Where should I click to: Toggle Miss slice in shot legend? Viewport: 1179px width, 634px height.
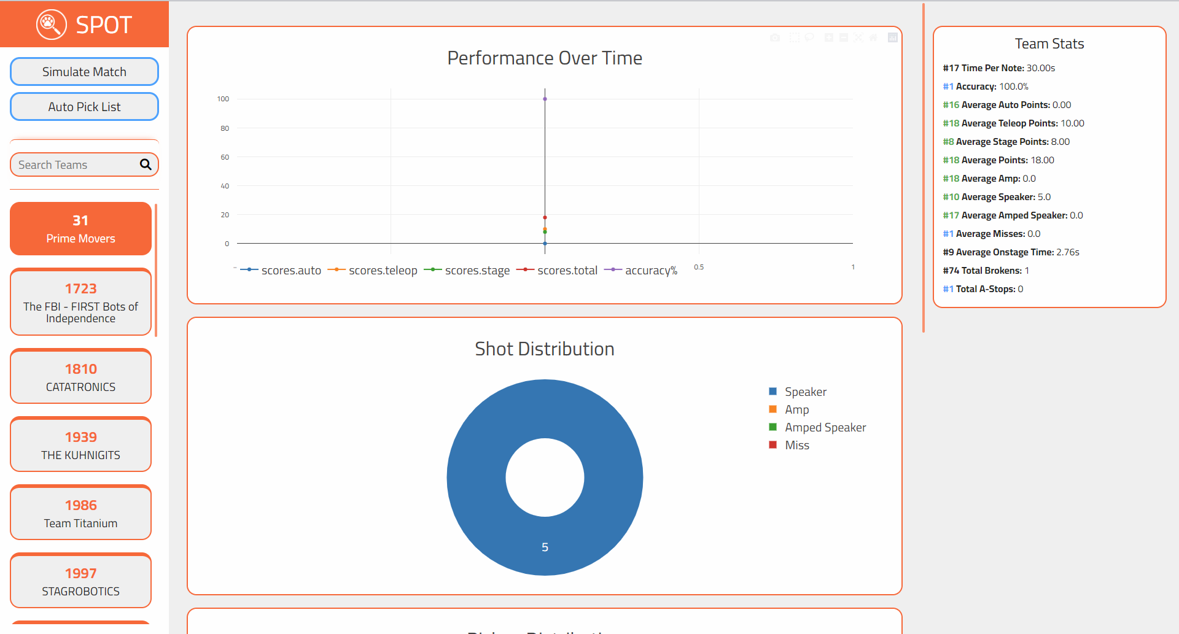click(x=789, y=445)
